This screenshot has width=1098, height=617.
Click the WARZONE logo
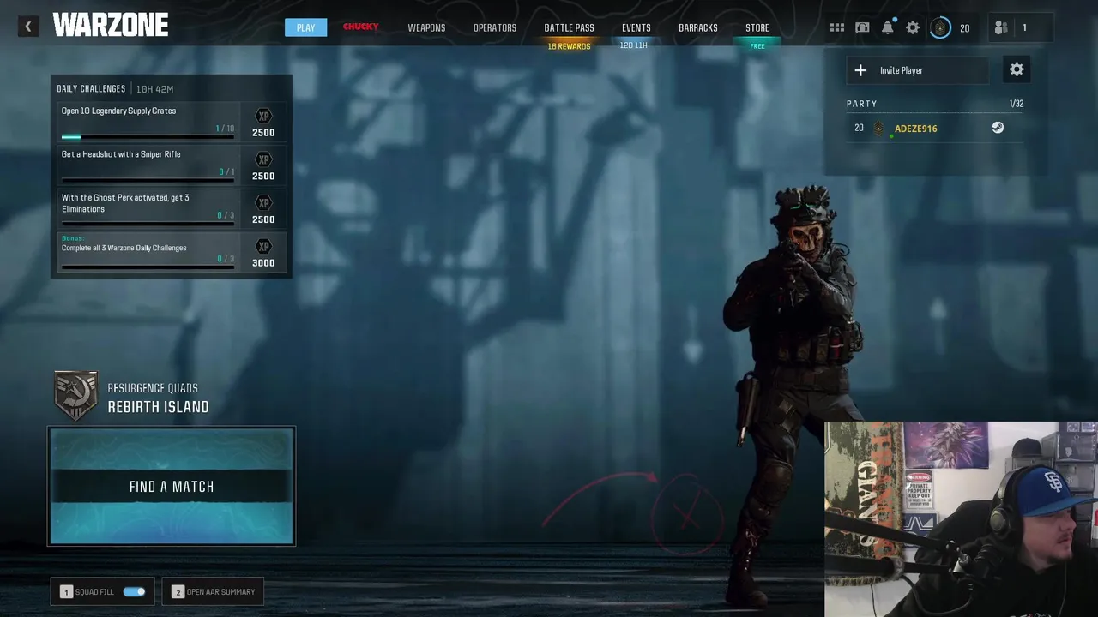(x=111, y=26)
